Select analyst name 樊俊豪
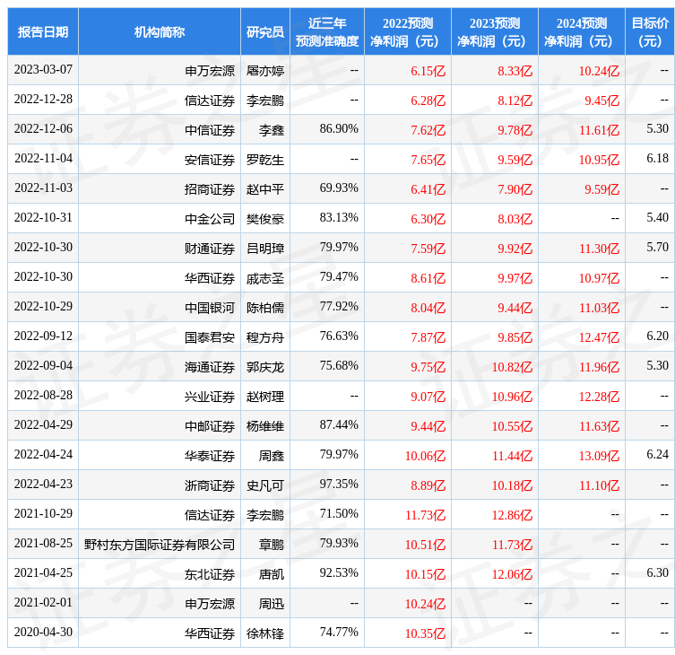The image size is (675, 655). 265,219
